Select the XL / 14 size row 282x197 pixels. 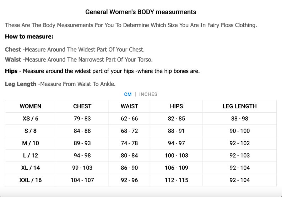click(x=141, y=168)
